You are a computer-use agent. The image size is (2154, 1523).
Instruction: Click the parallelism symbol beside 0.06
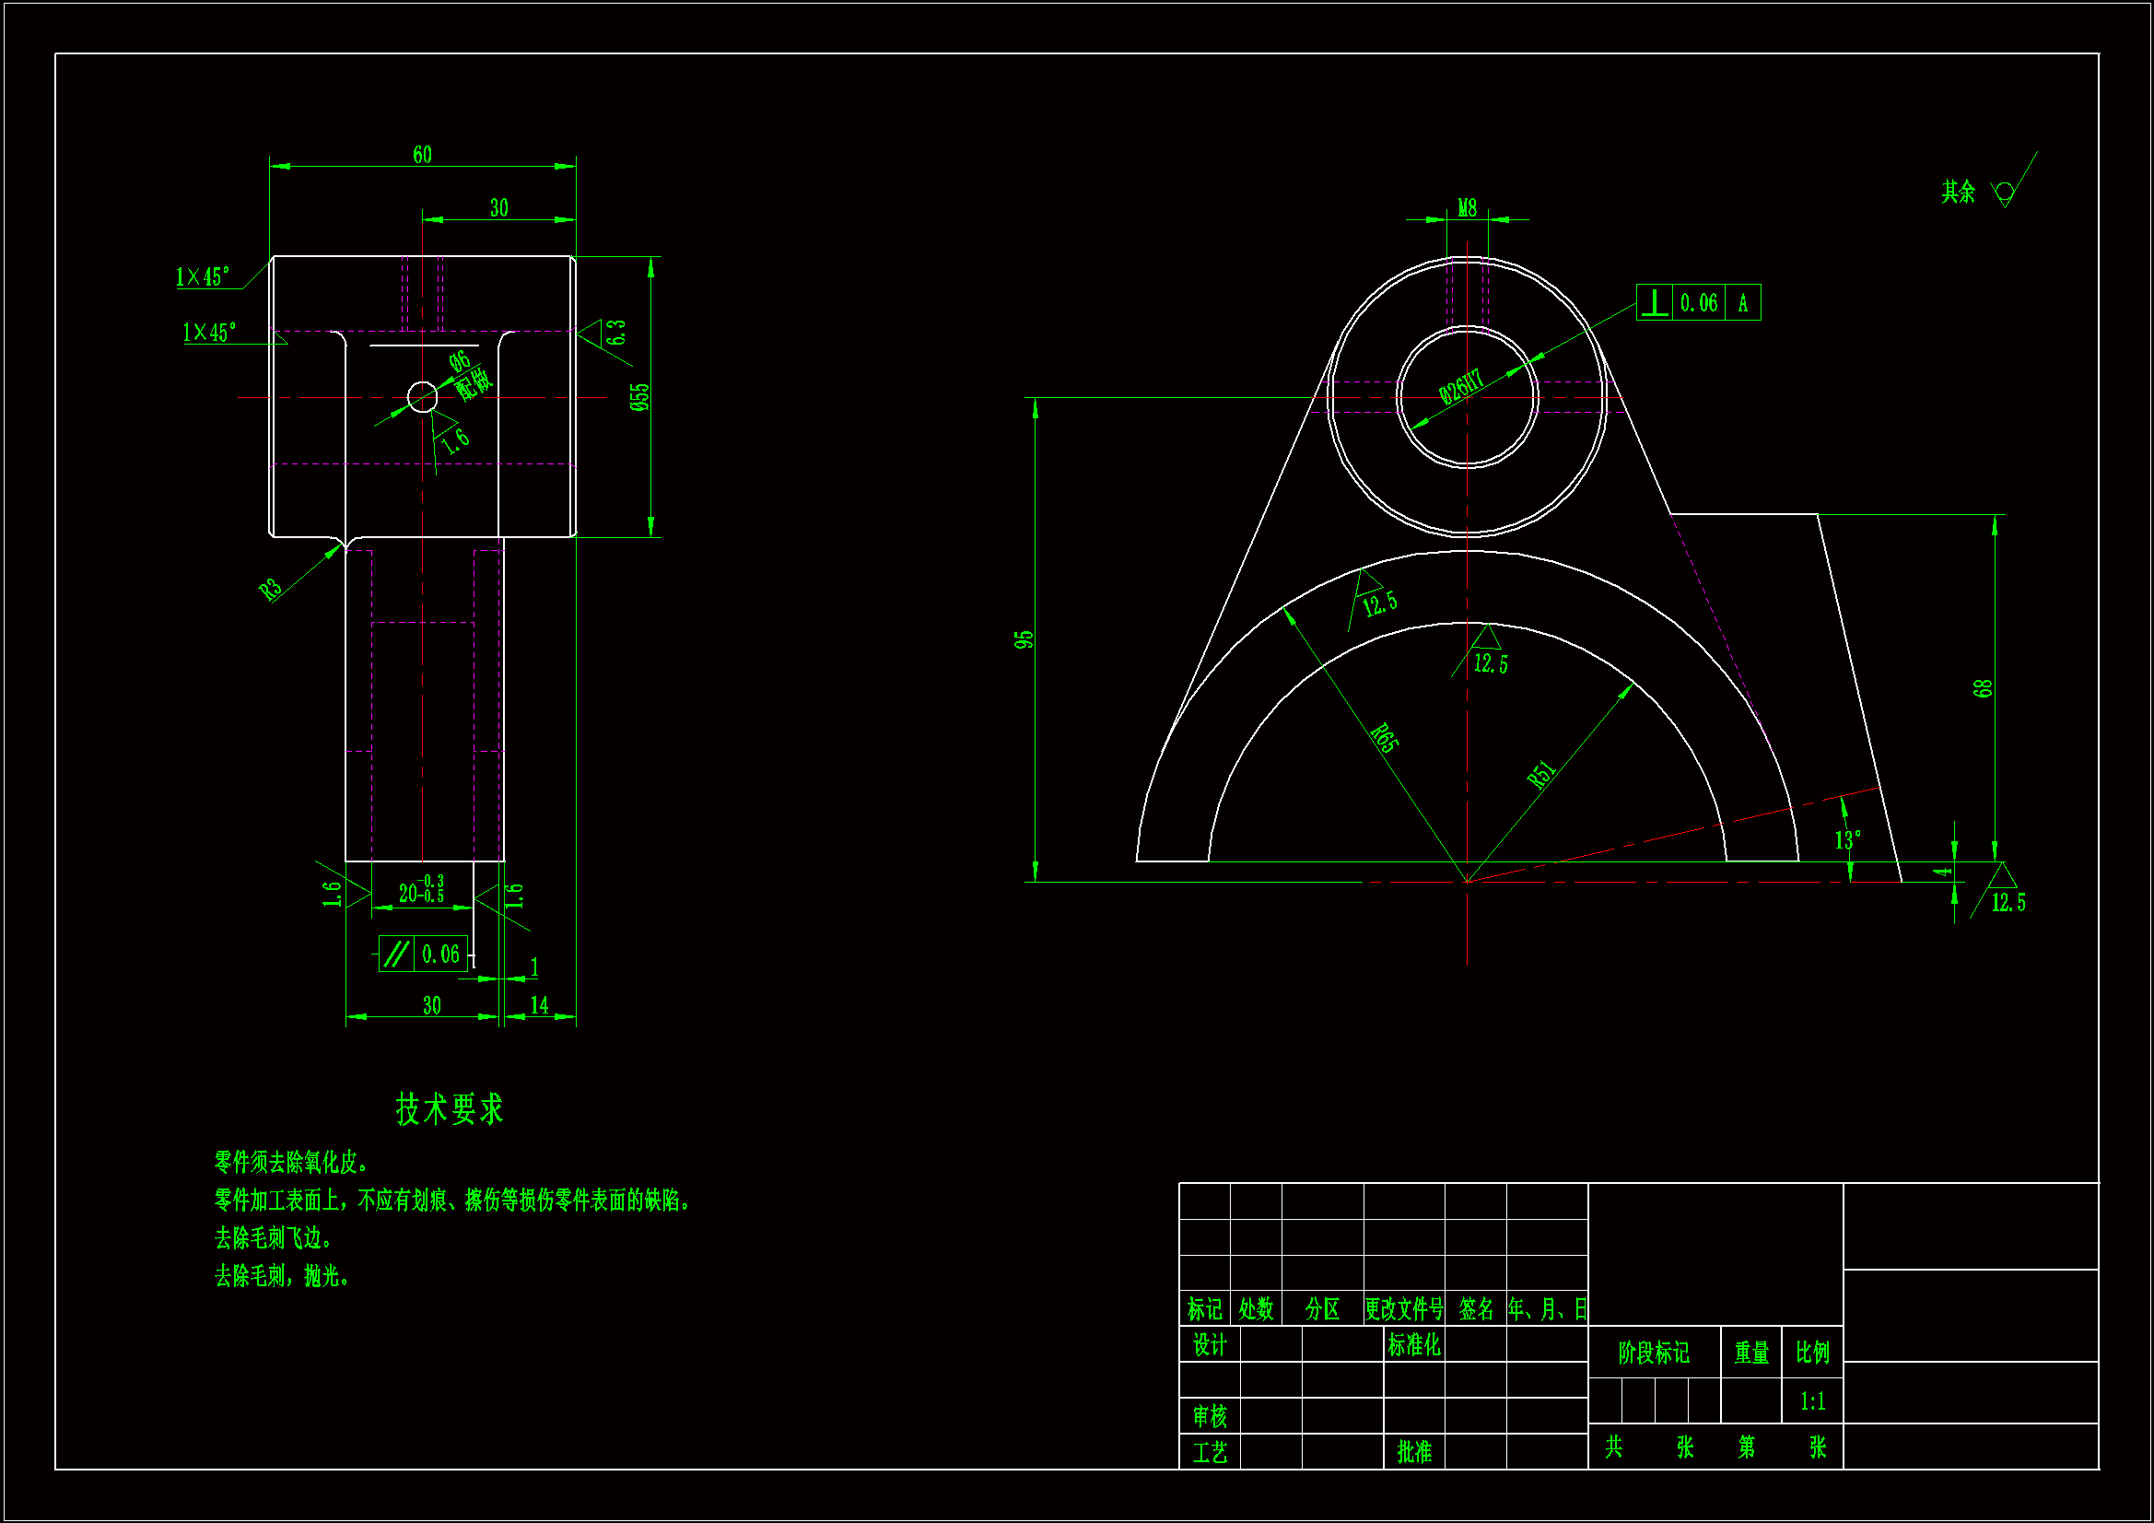(396, 954)
